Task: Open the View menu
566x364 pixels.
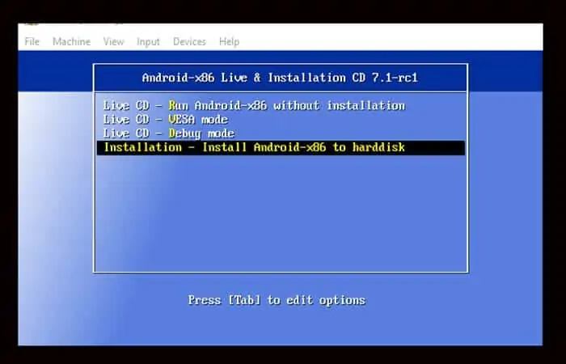Action: 113,41
